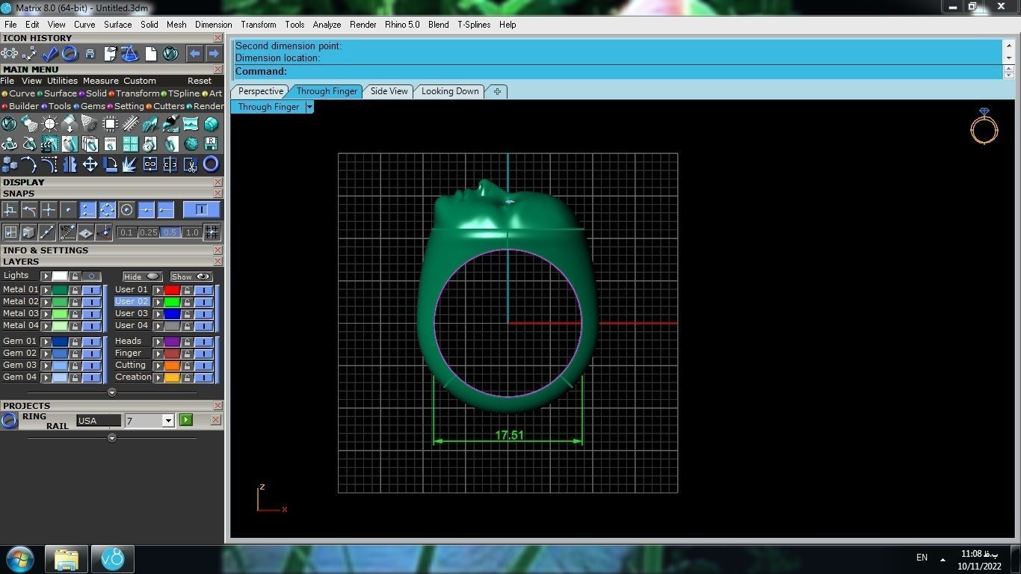This screenshot has width=1021, height=574.
Task: Expand Metal 02 layer arrow button
Action: [x=46, y=302]
